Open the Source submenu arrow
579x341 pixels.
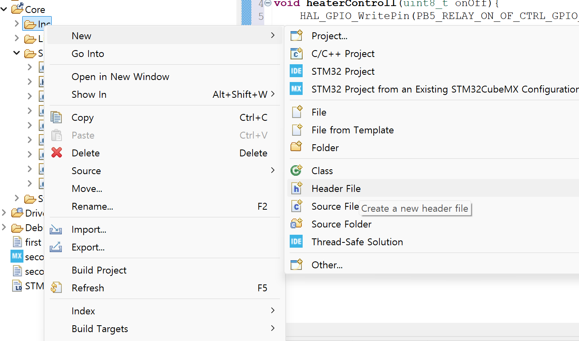[273, 170]
